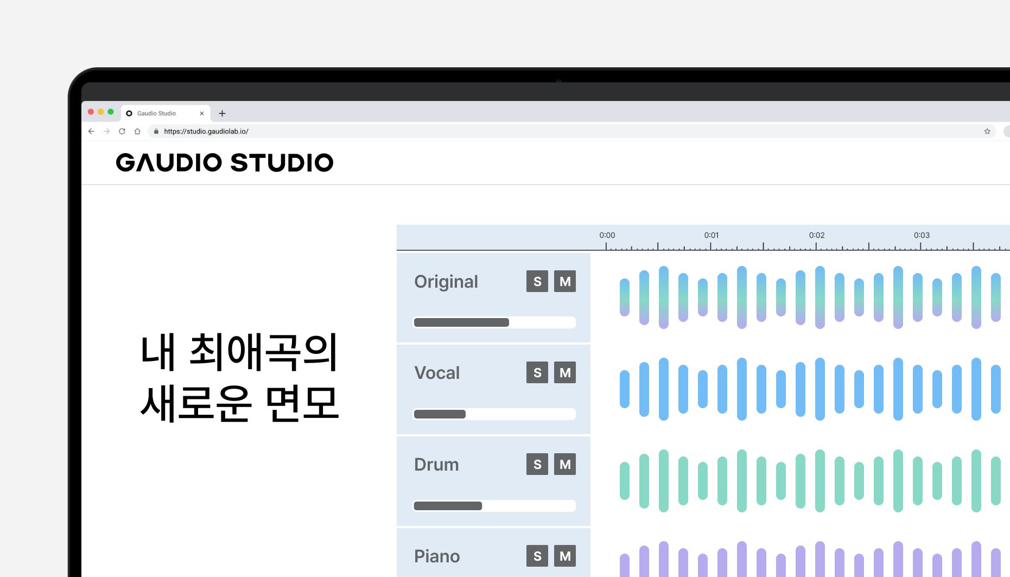The height and width of the screenshot is (577, 1010).
Task: Open the browser home page
Action: click(x=137, y=131)
